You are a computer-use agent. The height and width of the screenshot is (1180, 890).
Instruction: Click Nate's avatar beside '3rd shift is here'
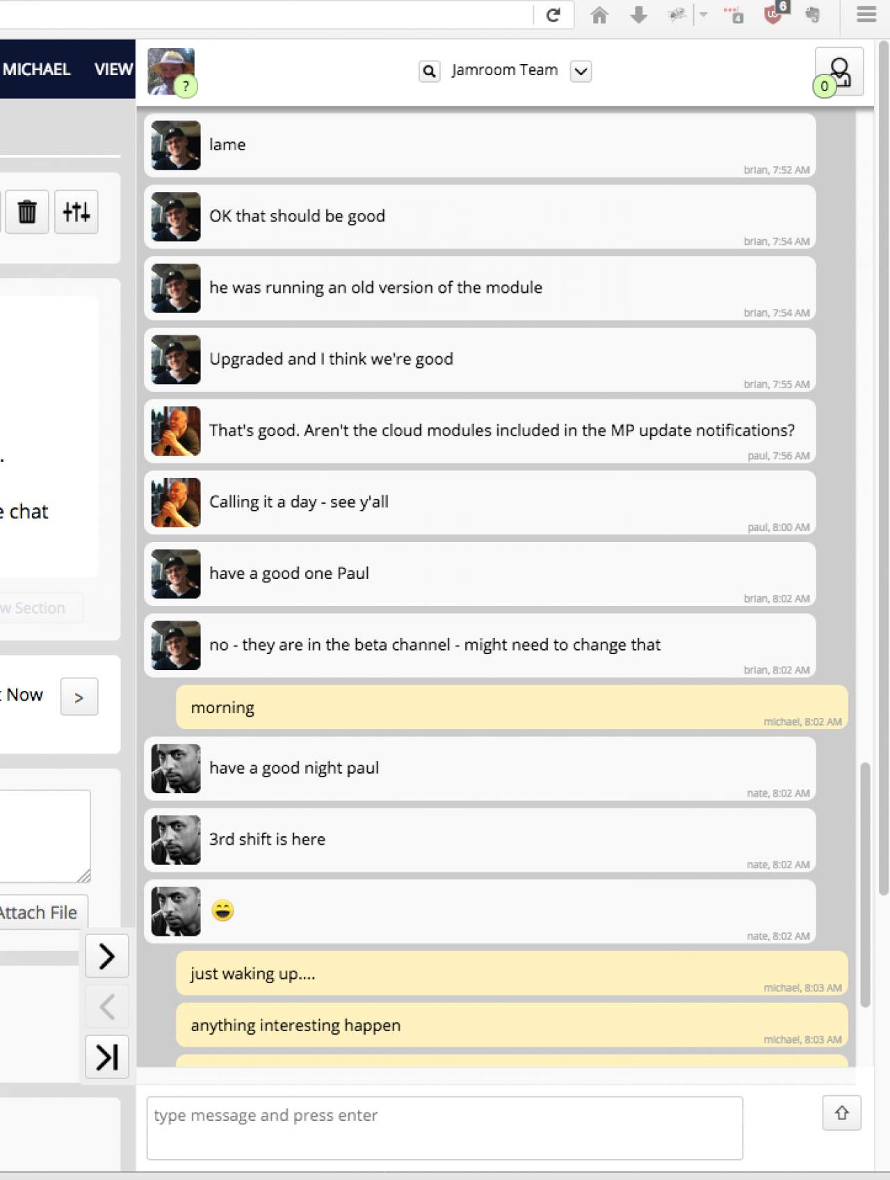tap(176, 840)
